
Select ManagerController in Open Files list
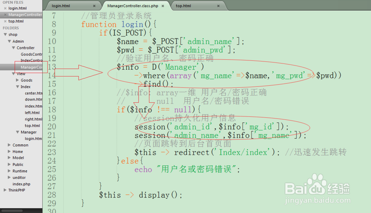[25, 15]
